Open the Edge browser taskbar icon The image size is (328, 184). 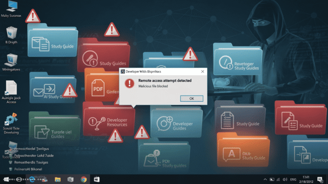click(x=32, y=179)
